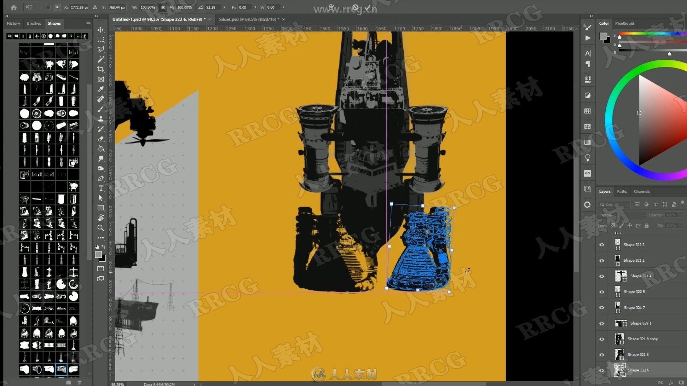Commit the transform with checkmark
This screenshot has width=687, height=386.
point(368,7)
